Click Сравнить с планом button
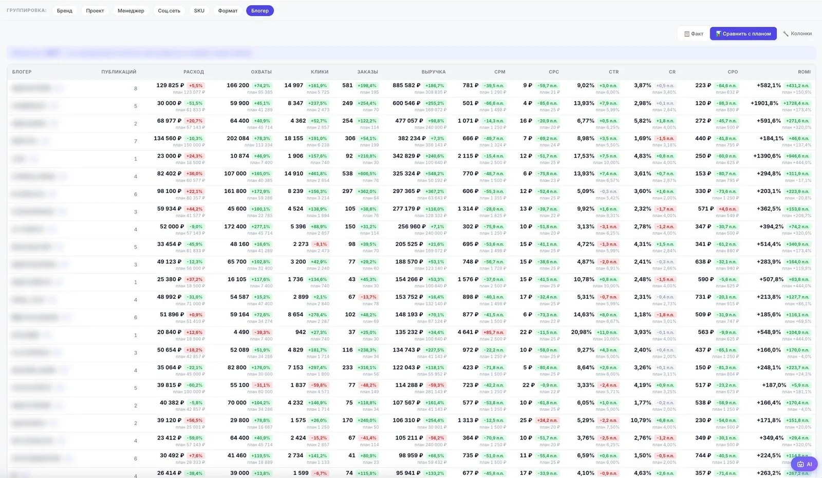The width and height of the screenshot is (822, 478). click(743, 34)
